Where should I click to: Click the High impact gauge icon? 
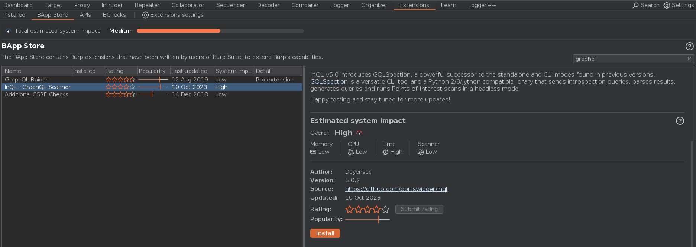(x=359, y=133)
